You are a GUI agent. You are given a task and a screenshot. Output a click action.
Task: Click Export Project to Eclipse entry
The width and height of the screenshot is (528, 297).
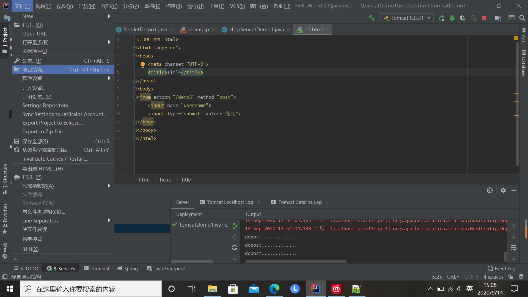(x=53, y=123)
